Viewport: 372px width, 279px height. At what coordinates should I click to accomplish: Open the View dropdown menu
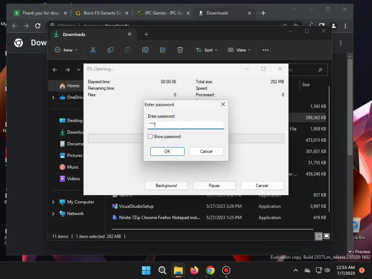click(239, 50)
